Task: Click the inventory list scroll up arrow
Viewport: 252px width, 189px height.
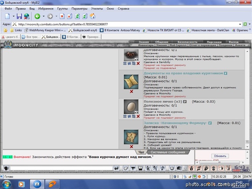Action: click(247, 52)
